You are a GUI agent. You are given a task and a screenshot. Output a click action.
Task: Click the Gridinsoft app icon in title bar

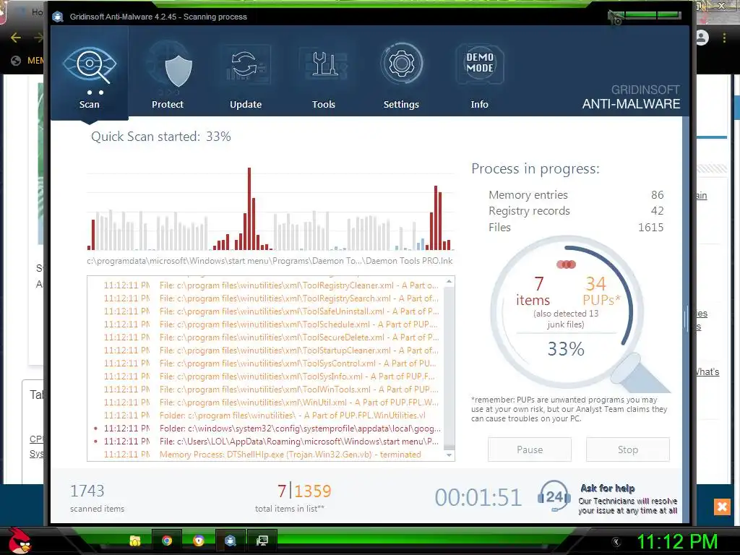click(58, 17)
